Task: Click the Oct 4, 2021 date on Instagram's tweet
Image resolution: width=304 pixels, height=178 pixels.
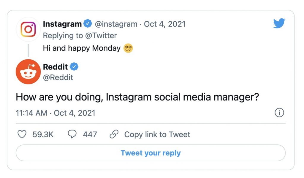Action: 164,24
